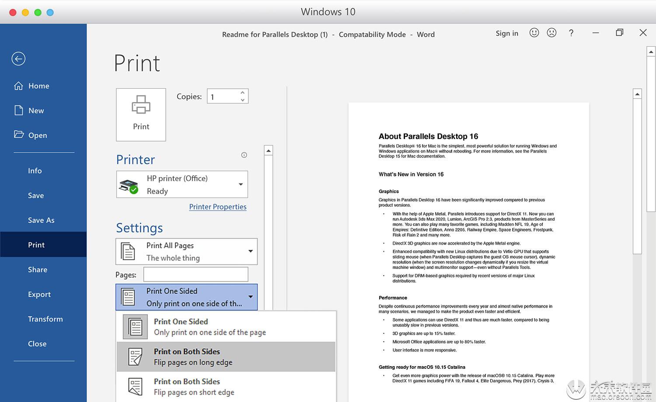Click the New document icon in sidebar
Image resolution: width=656 pixels, height=402 pixels.
click(18, 111)
